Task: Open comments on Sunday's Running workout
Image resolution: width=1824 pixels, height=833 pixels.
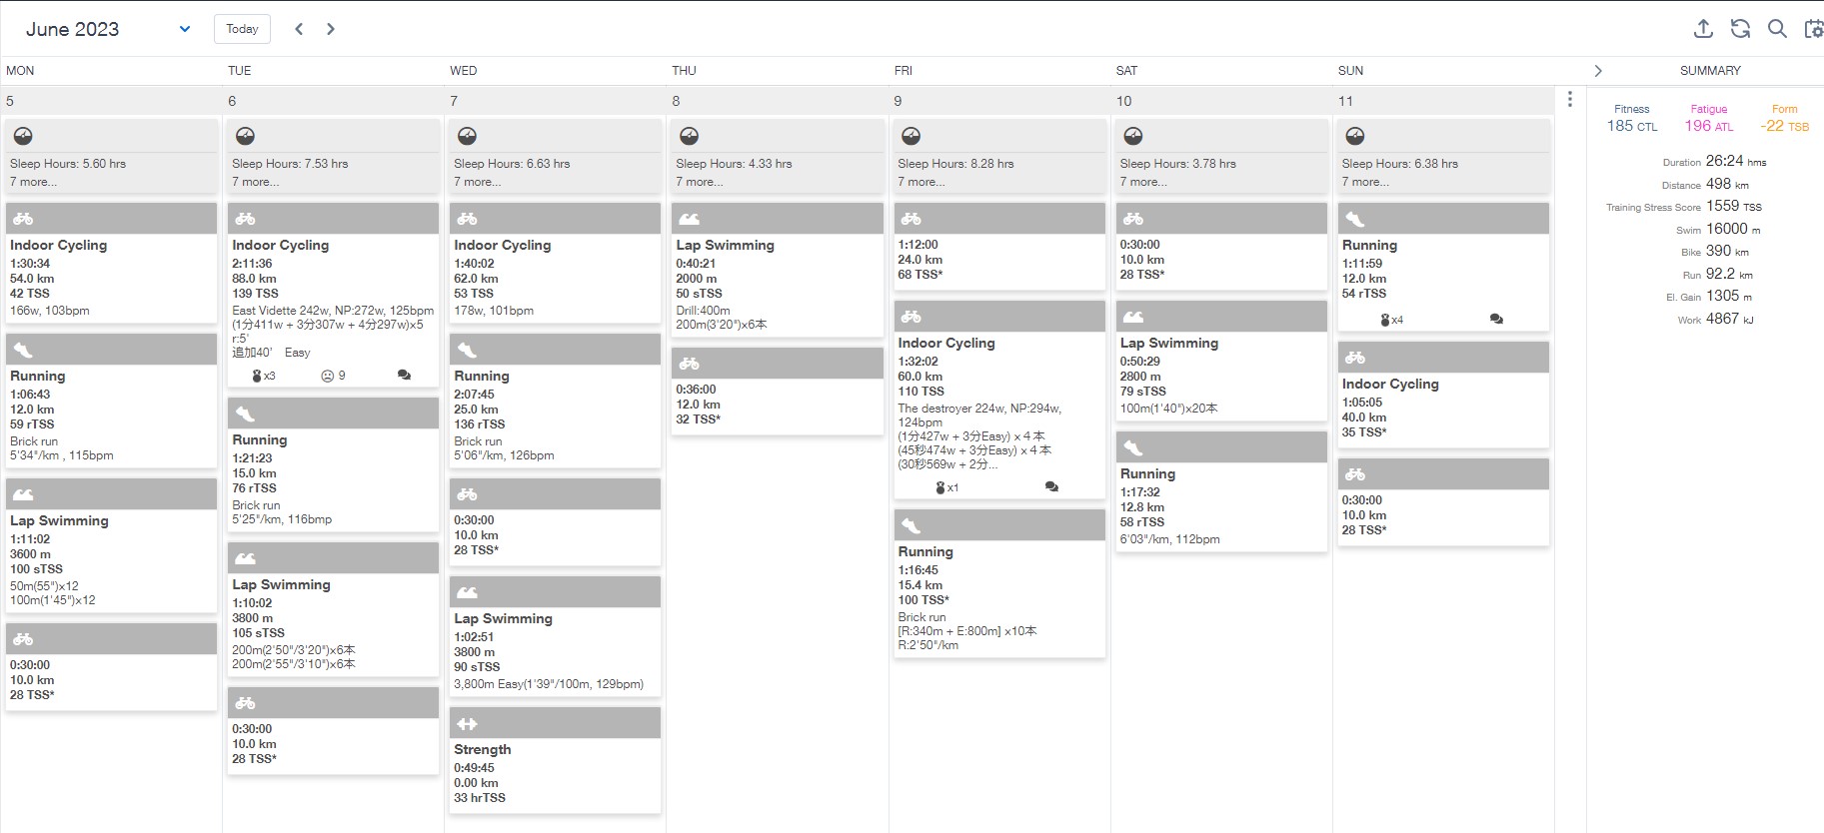Action: click(x=1496, y=320)
